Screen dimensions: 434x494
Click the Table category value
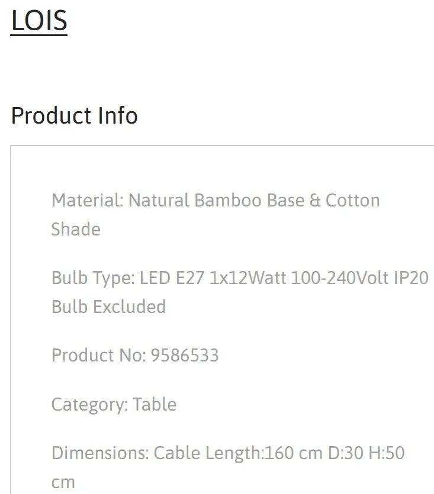pyautogui.click(x=155, y=404)
